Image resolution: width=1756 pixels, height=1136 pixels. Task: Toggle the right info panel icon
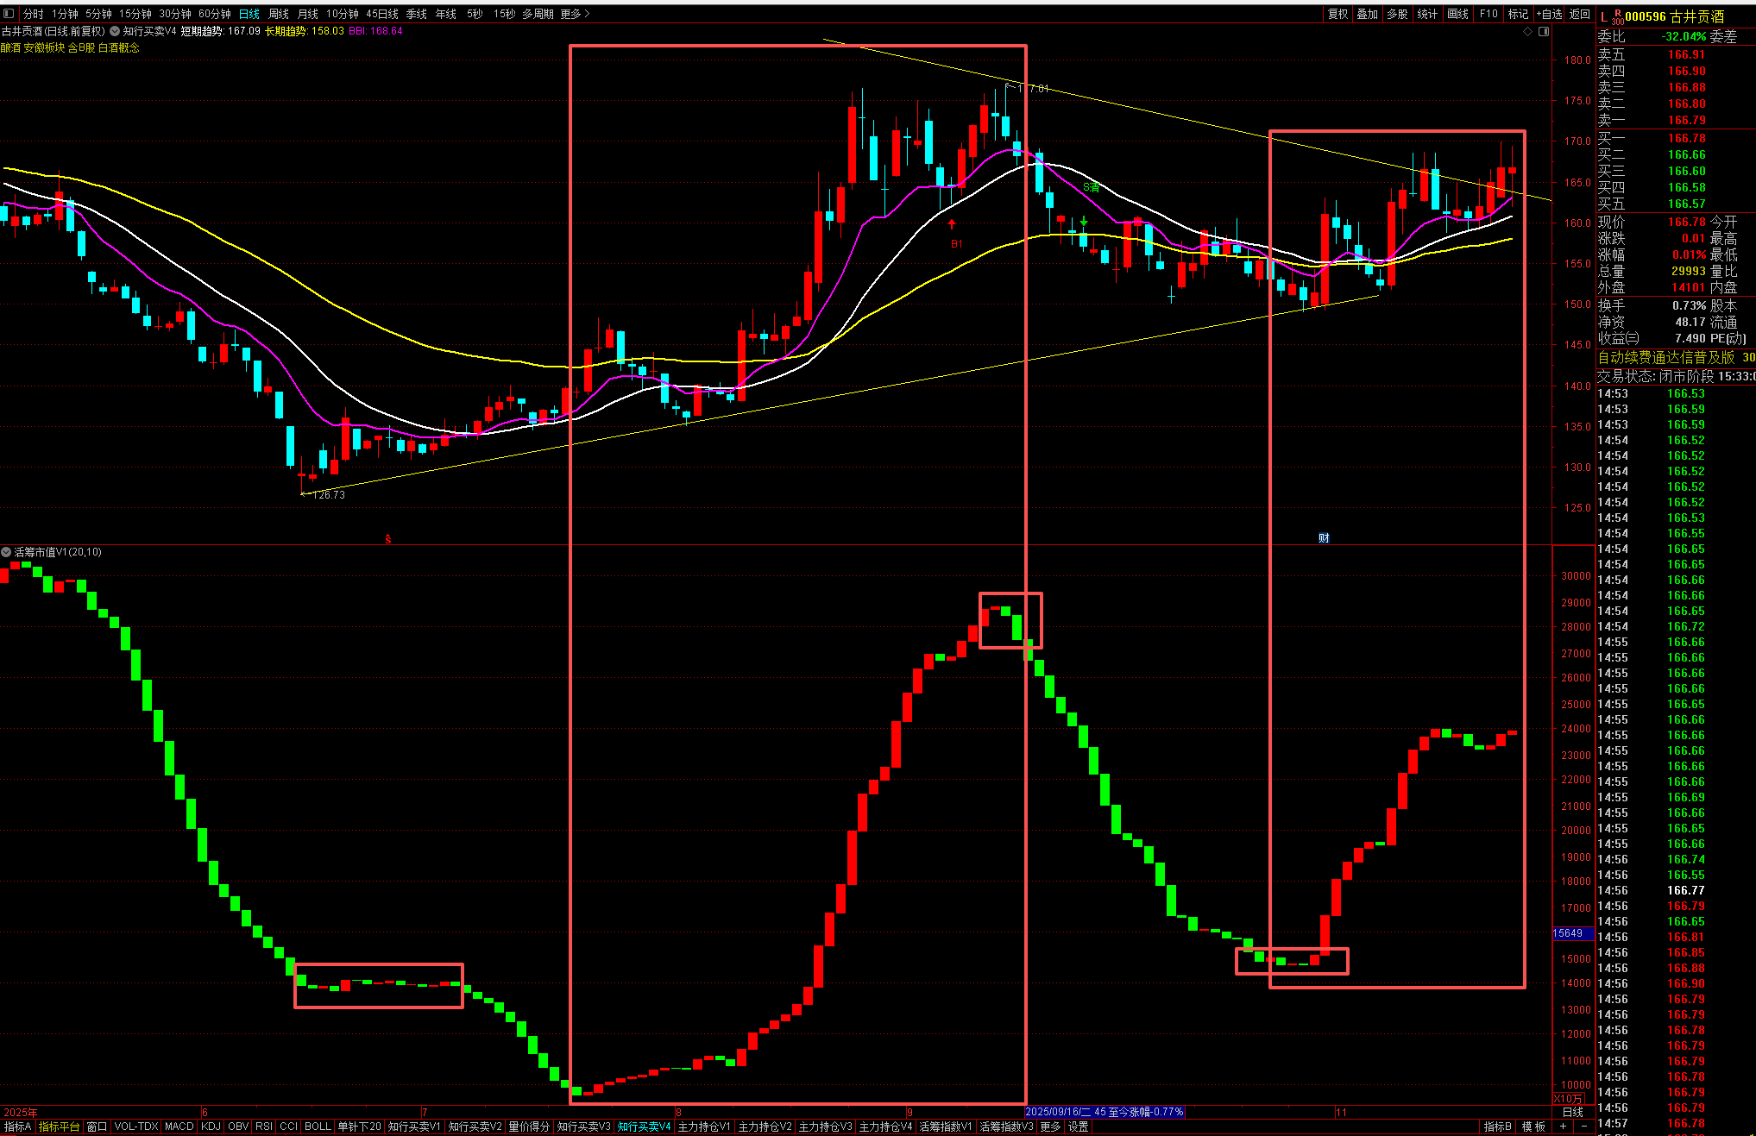1544,31
